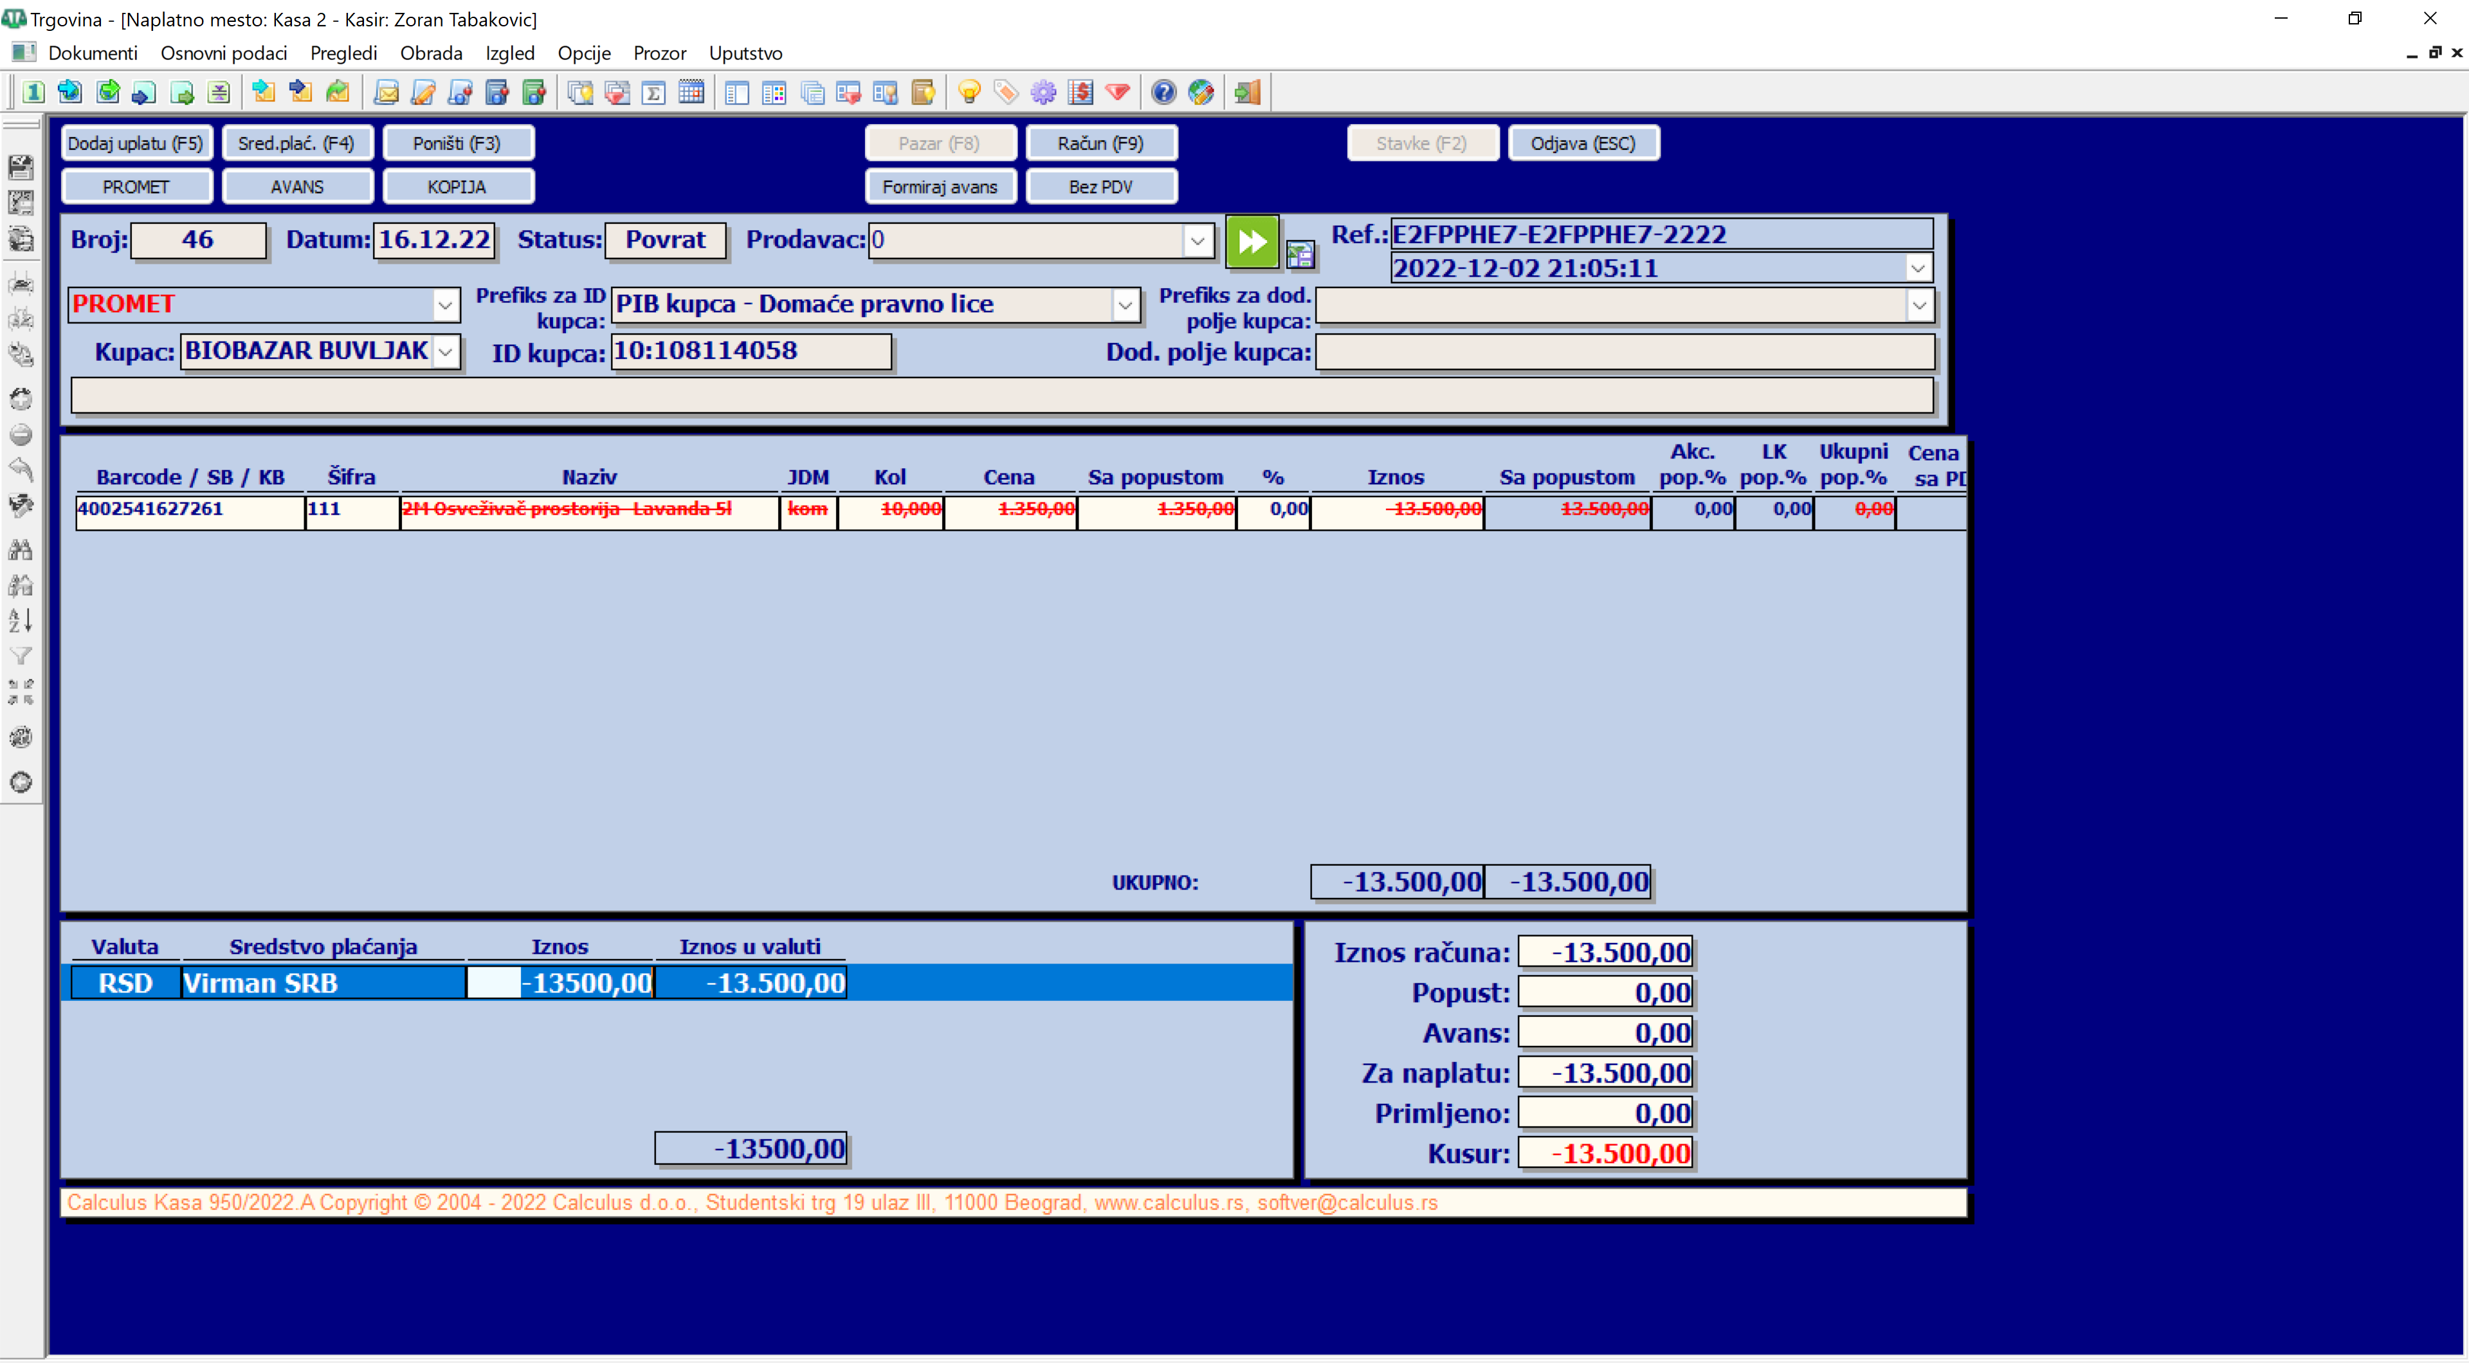2469x1363 pixels.
Task: Open the Opcije menu
Action: [x=584, y=53]
